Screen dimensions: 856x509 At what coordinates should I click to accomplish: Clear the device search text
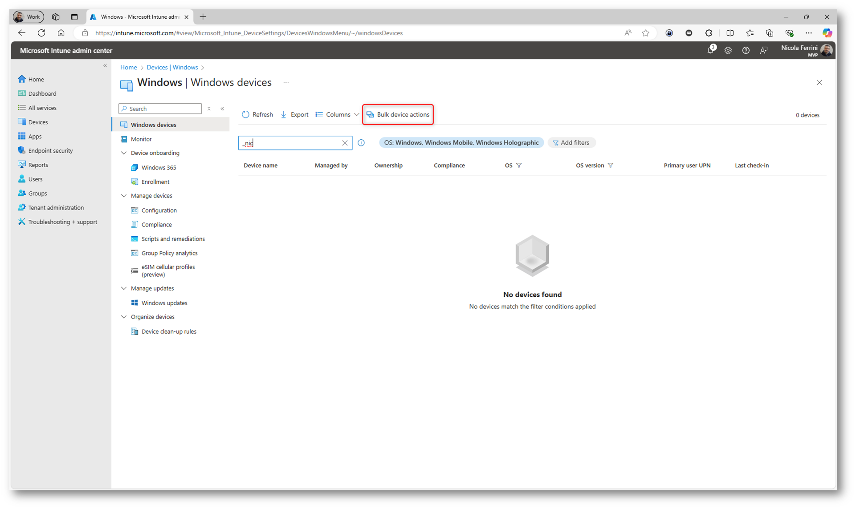pyautogui.click(x=345, y=143)
